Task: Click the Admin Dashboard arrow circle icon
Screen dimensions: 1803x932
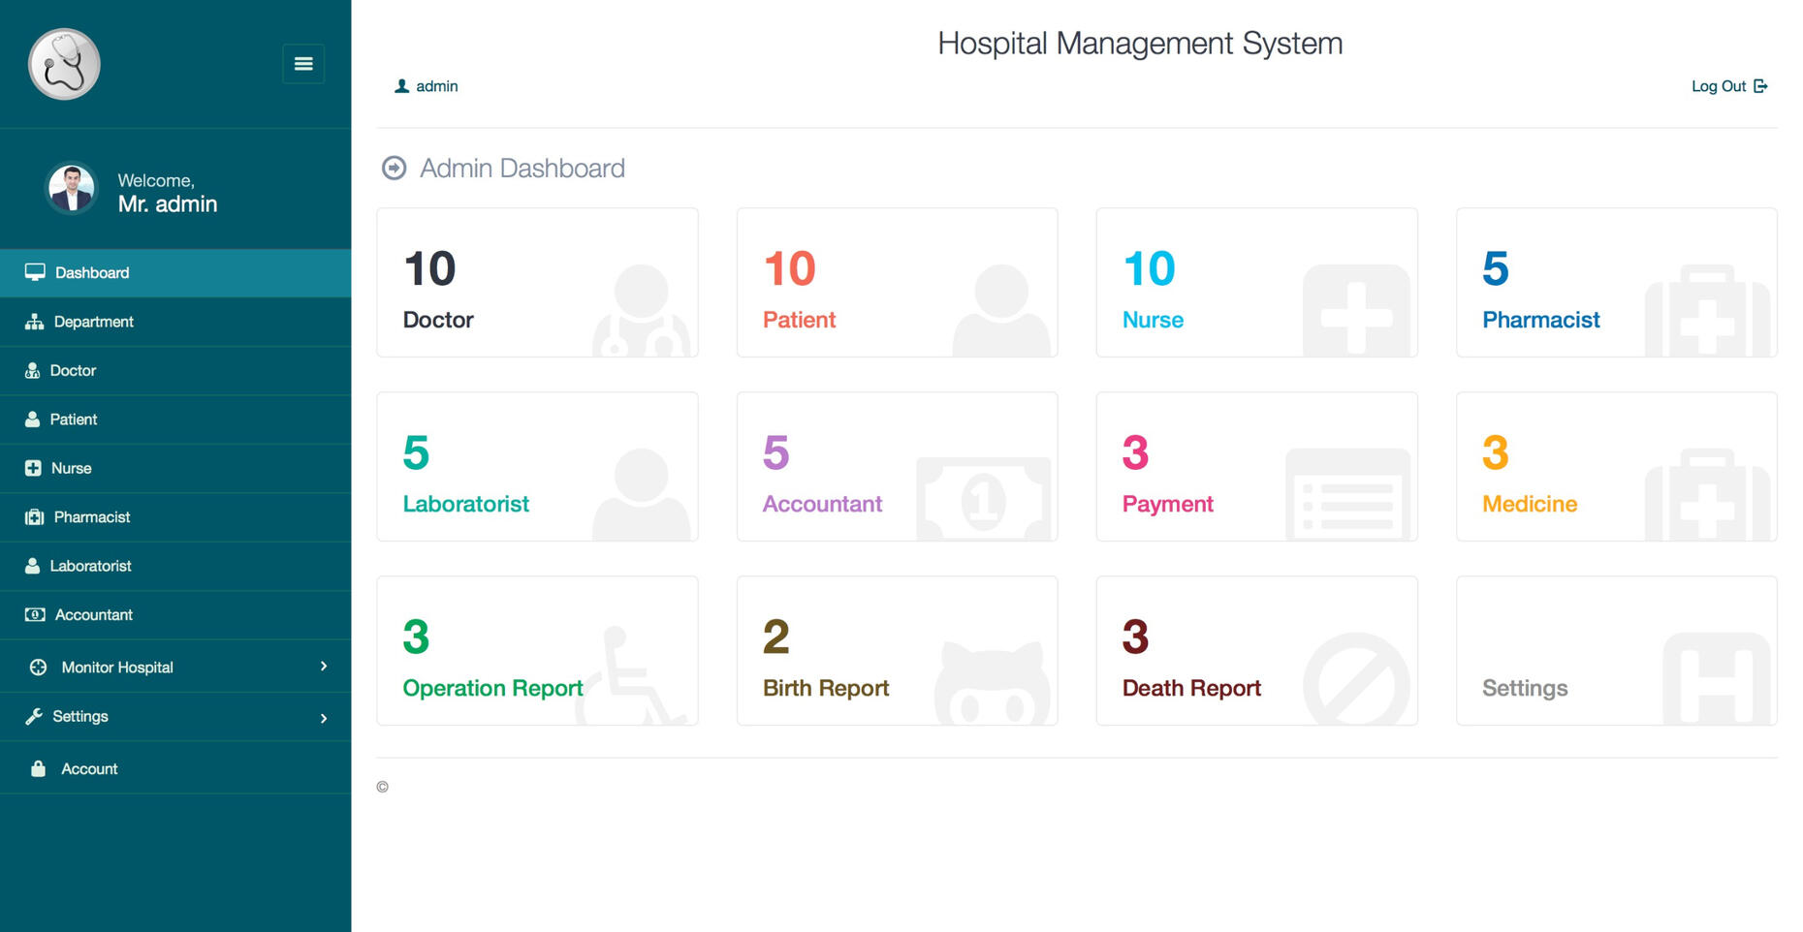Action: coord(394,169)
